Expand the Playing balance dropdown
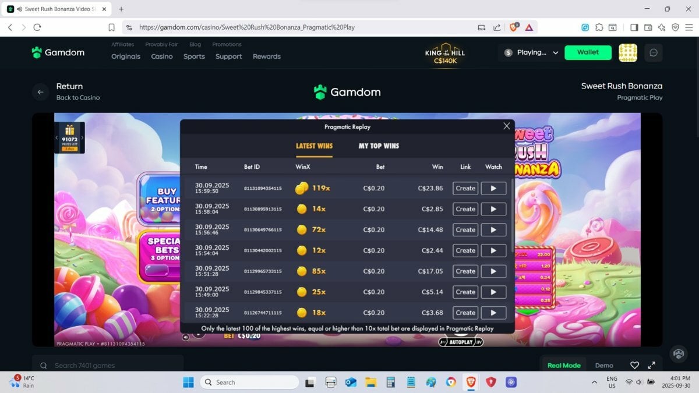Screen dimensions: 699x393 [555, 52]
